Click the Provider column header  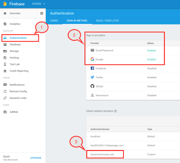pos(94,43)
